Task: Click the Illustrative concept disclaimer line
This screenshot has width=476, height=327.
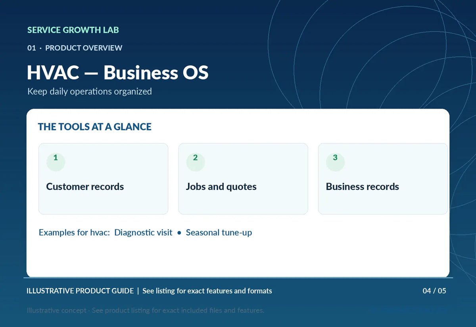Action: pos(146,310)
